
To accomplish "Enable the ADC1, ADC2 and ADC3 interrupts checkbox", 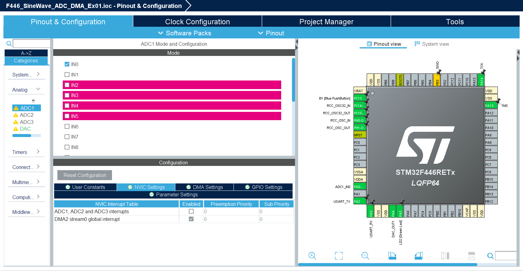I will (x=191, y=211).
